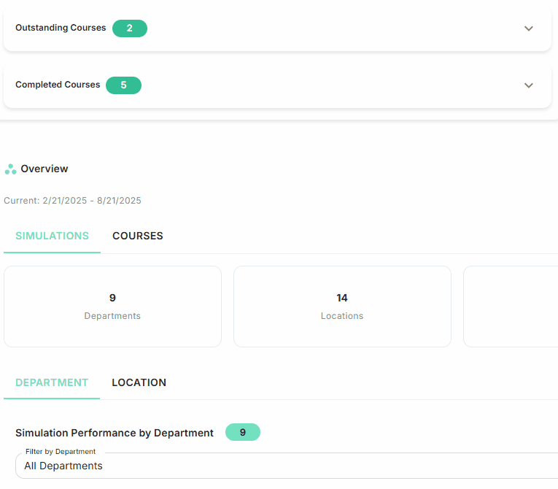Image resolution: width=558 pixels, height=489 pixels.
Task: Click the Overview heading text
Action: point(44,169)
